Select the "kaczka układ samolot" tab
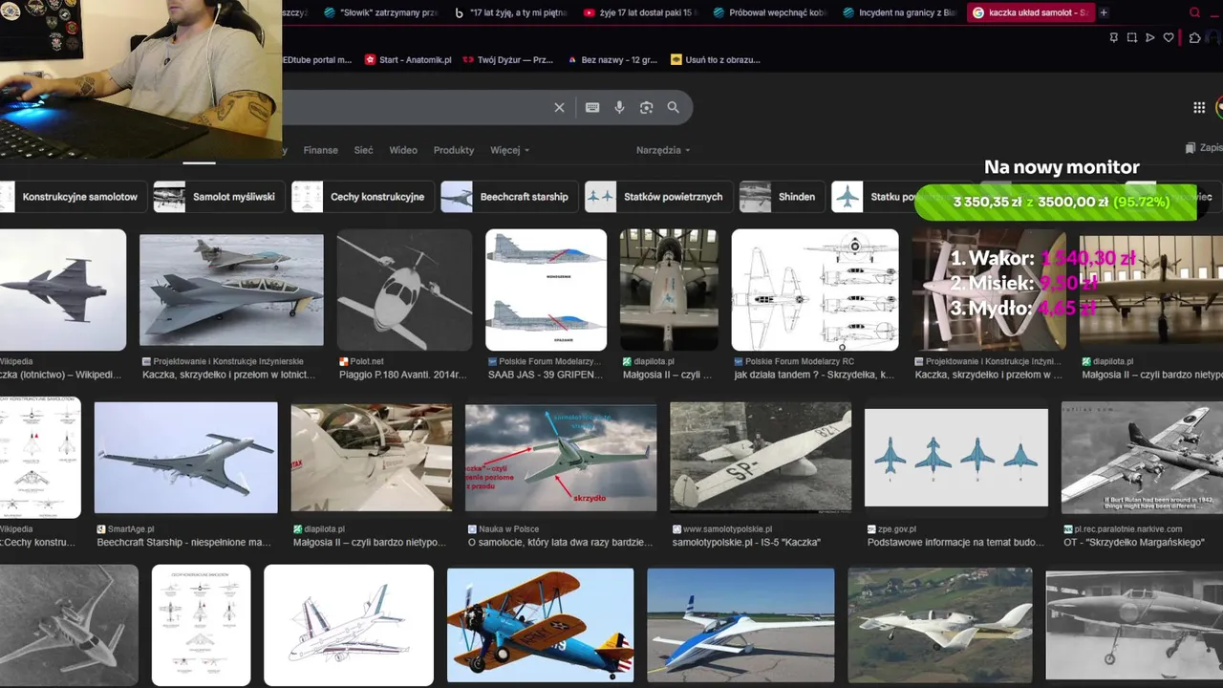The height and width of the screenshot is (688, 1223). [1029, 12]
